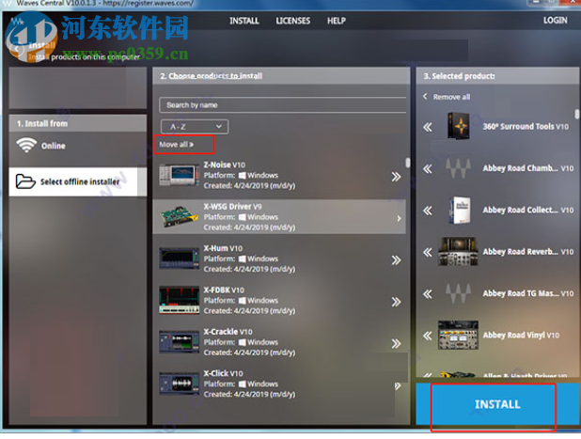The width and height of the screenshot is (581, 439).
Task: Click the X-FDBK V10 title text
Action: point(224,290)
